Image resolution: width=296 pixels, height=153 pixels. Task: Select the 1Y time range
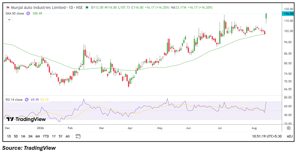(54, 136)
